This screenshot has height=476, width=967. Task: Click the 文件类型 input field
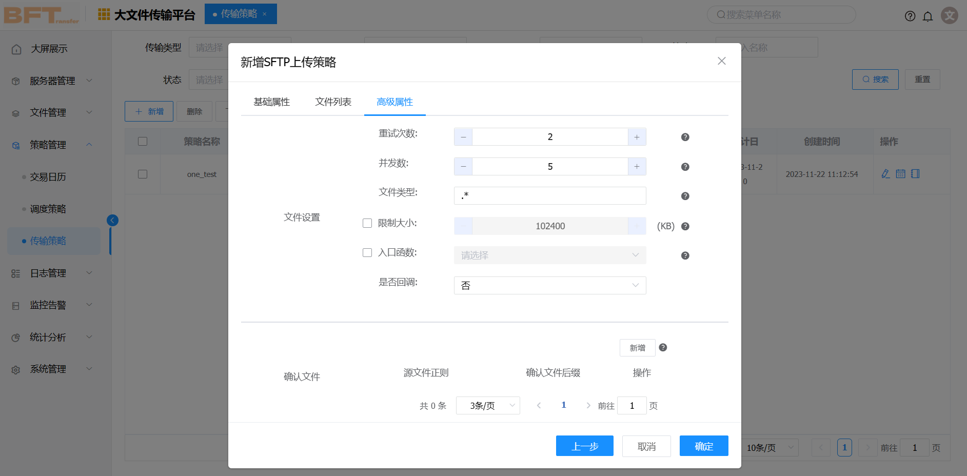[x=549, y=196]
